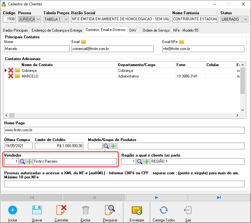Click the Limite de Crédito field

[x=59, y=146]
